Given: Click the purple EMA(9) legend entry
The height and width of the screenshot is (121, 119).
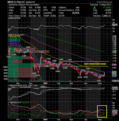Looking at the screenshot, I should pos(14,43).
